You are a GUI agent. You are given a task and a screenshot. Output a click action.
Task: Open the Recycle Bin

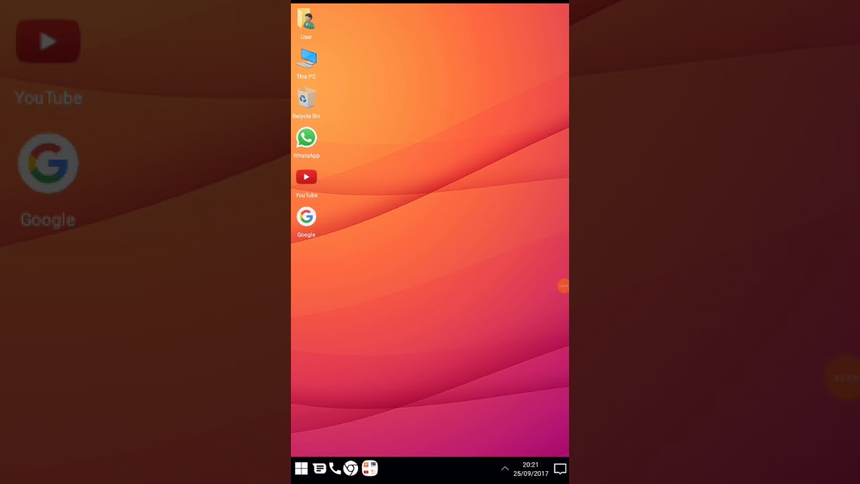[x=306, y=98]
